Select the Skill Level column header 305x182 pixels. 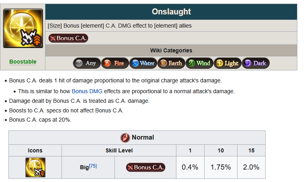(119, 150)
